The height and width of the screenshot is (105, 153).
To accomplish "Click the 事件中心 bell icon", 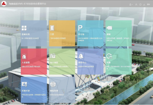I will pyautogui.click(x=81, y=56).
